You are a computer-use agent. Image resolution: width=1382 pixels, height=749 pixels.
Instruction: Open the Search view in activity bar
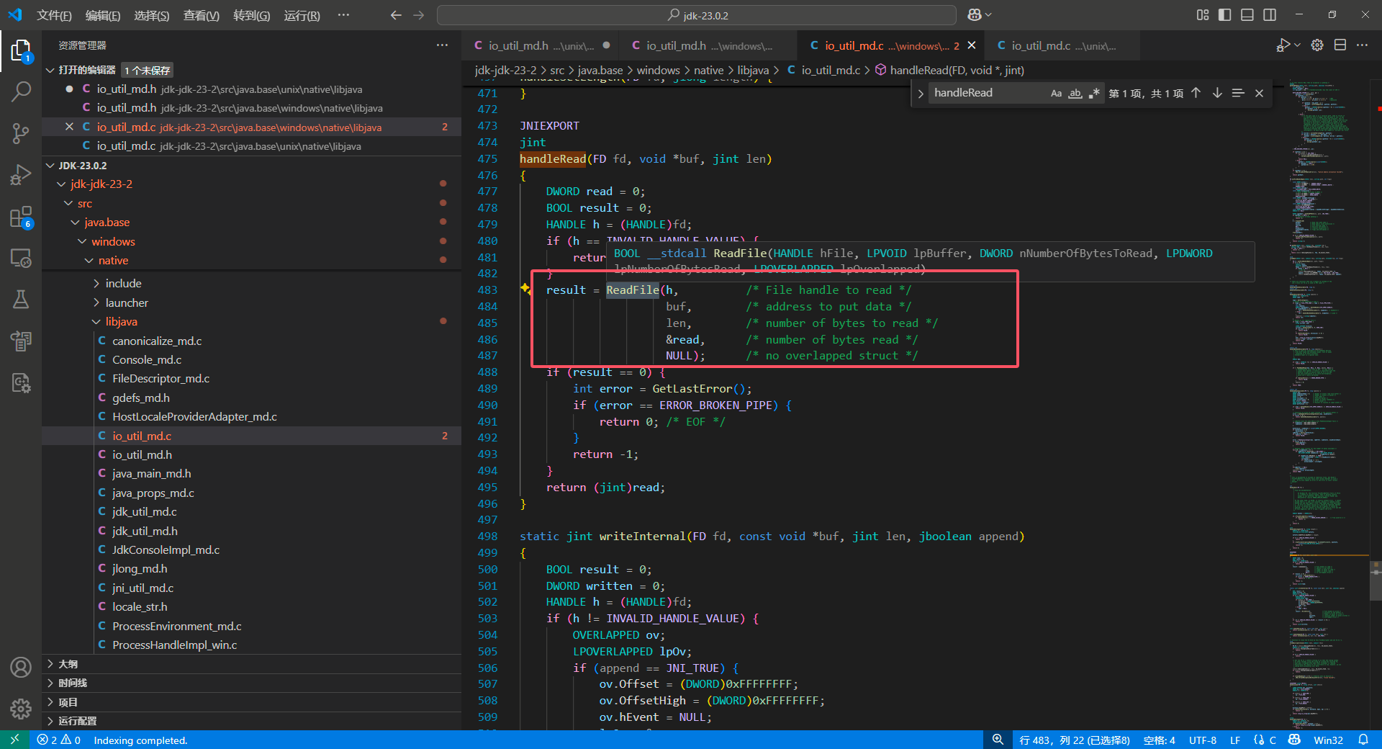coord(21,91)
